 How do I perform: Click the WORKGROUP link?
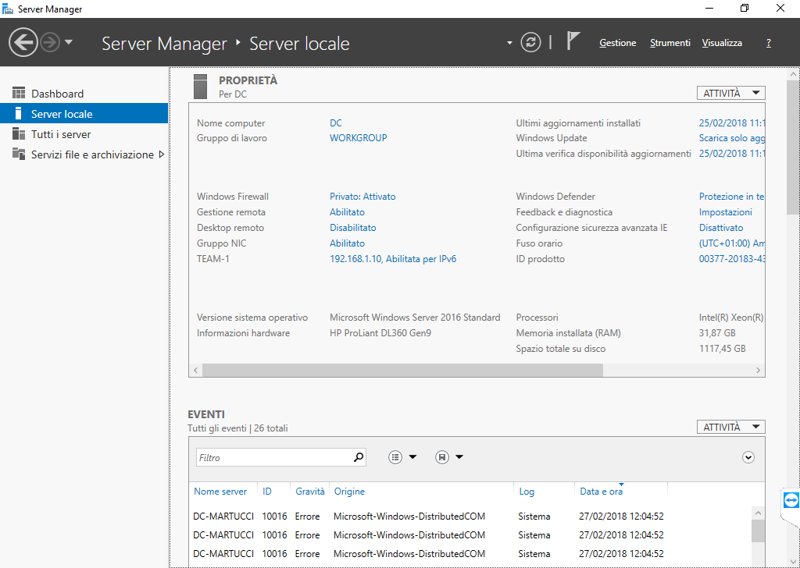[358, 138]
